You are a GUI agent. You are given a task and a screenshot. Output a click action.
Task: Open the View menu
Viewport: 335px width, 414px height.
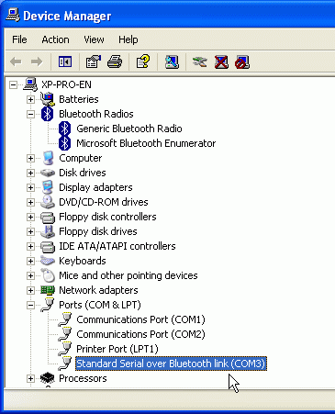(x=94, y=39)
